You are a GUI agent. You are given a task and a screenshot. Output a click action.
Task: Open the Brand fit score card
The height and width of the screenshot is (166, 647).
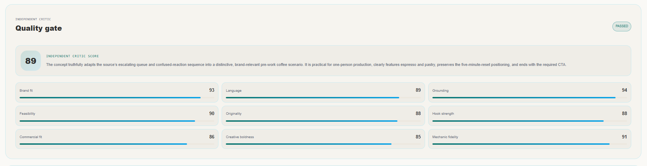click(117, 92)
